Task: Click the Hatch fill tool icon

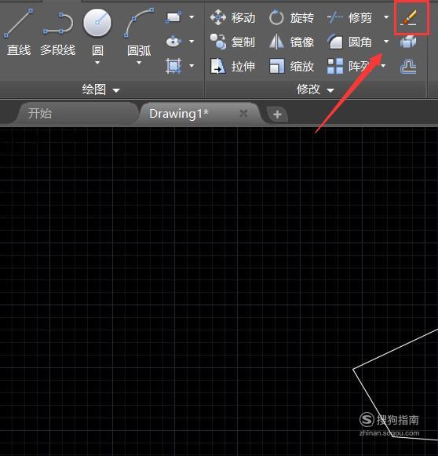Action: [173, 65]
